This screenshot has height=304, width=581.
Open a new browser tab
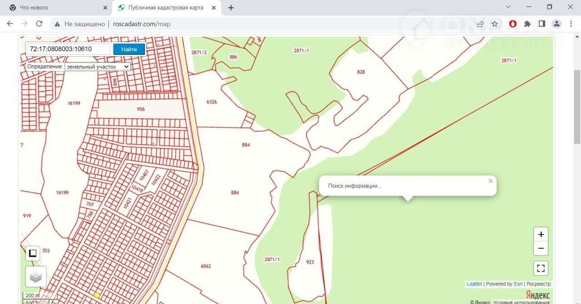(x=231, y=8)
